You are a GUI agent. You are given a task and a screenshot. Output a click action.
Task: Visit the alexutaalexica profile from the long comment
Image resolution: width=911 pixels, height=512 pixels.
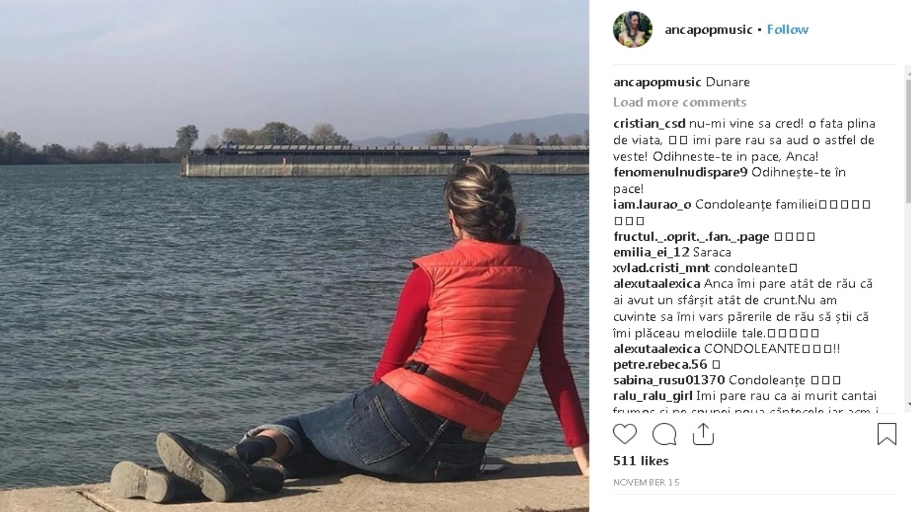656,283
